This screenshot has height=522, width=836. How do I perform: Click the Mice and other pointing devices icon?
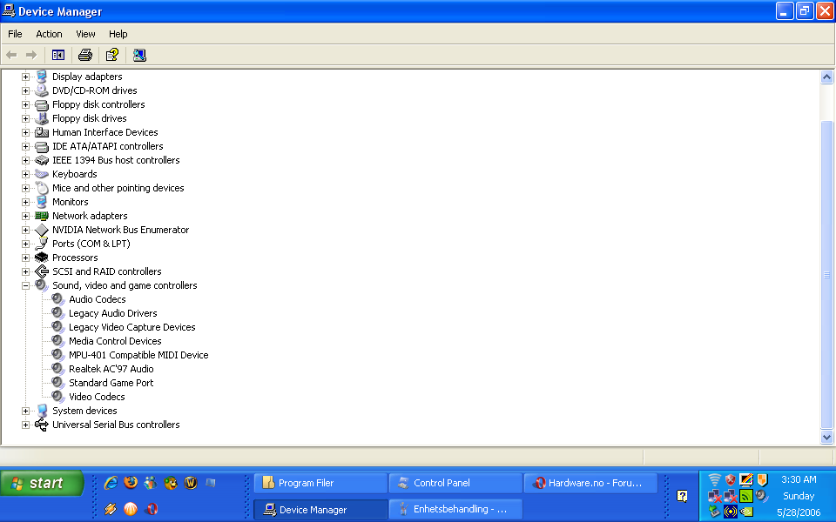click(x=42, y=188)
